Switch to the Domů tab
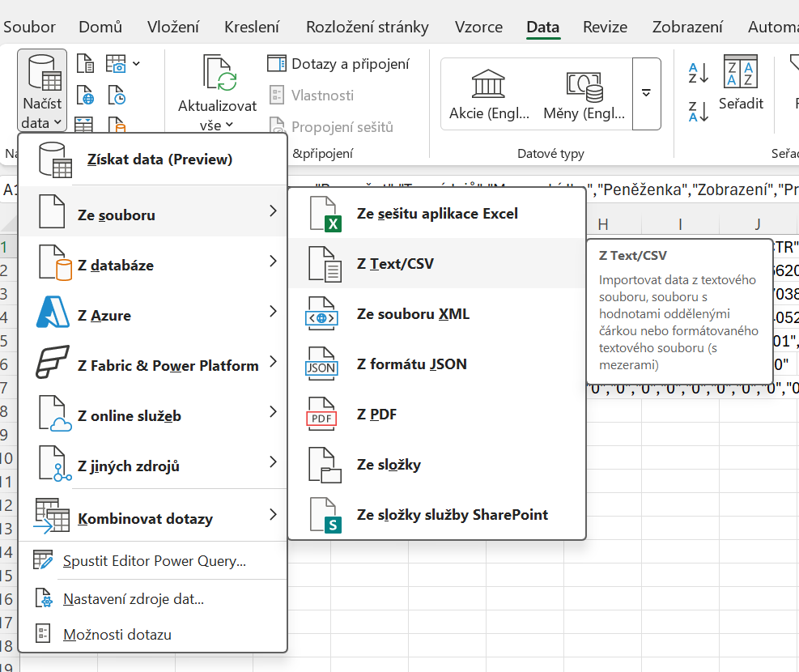This screenshot has height=672, width=799. (x=100, y=27)
